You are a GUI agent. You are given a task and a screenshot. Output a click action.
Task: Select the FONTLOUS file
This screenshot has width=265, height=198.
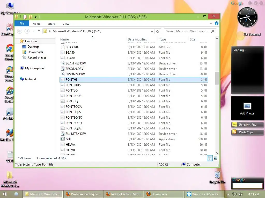[134, 96]
